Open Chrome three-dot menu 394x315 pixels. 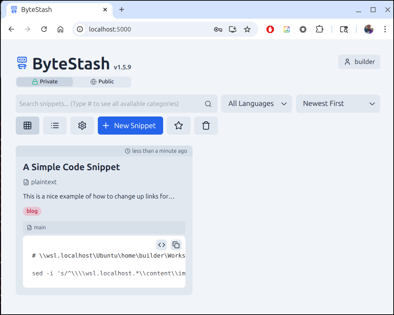[x=385, y=29]
